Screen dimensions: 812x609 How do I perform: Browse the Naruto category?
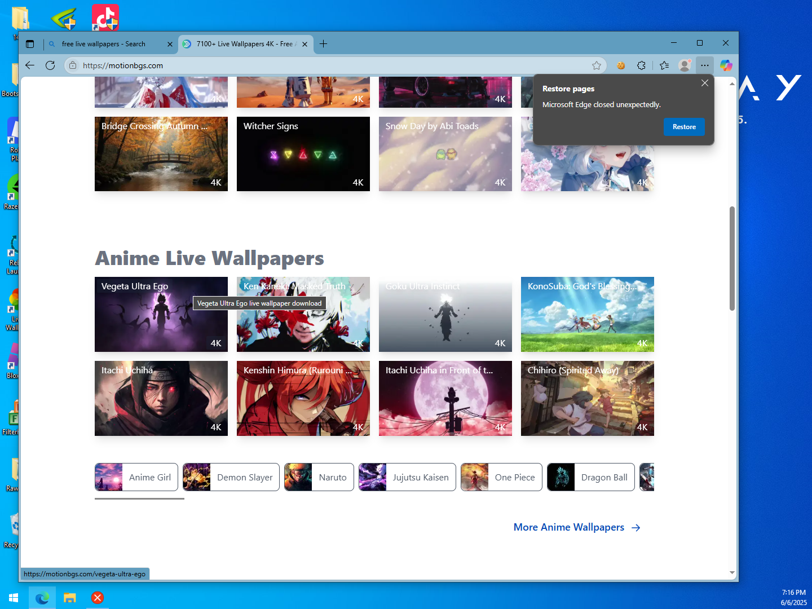click(319, 477)
